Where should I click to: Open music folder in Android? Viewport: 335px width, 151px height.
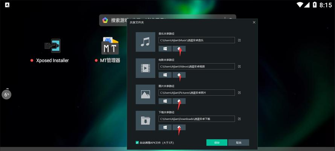point(179,49)
